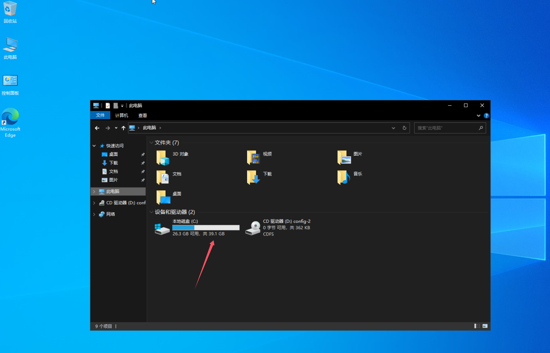Go up one level with up arrow
Image resolution: width=550 pixels, height=353 pixels.
click(124, 128)
